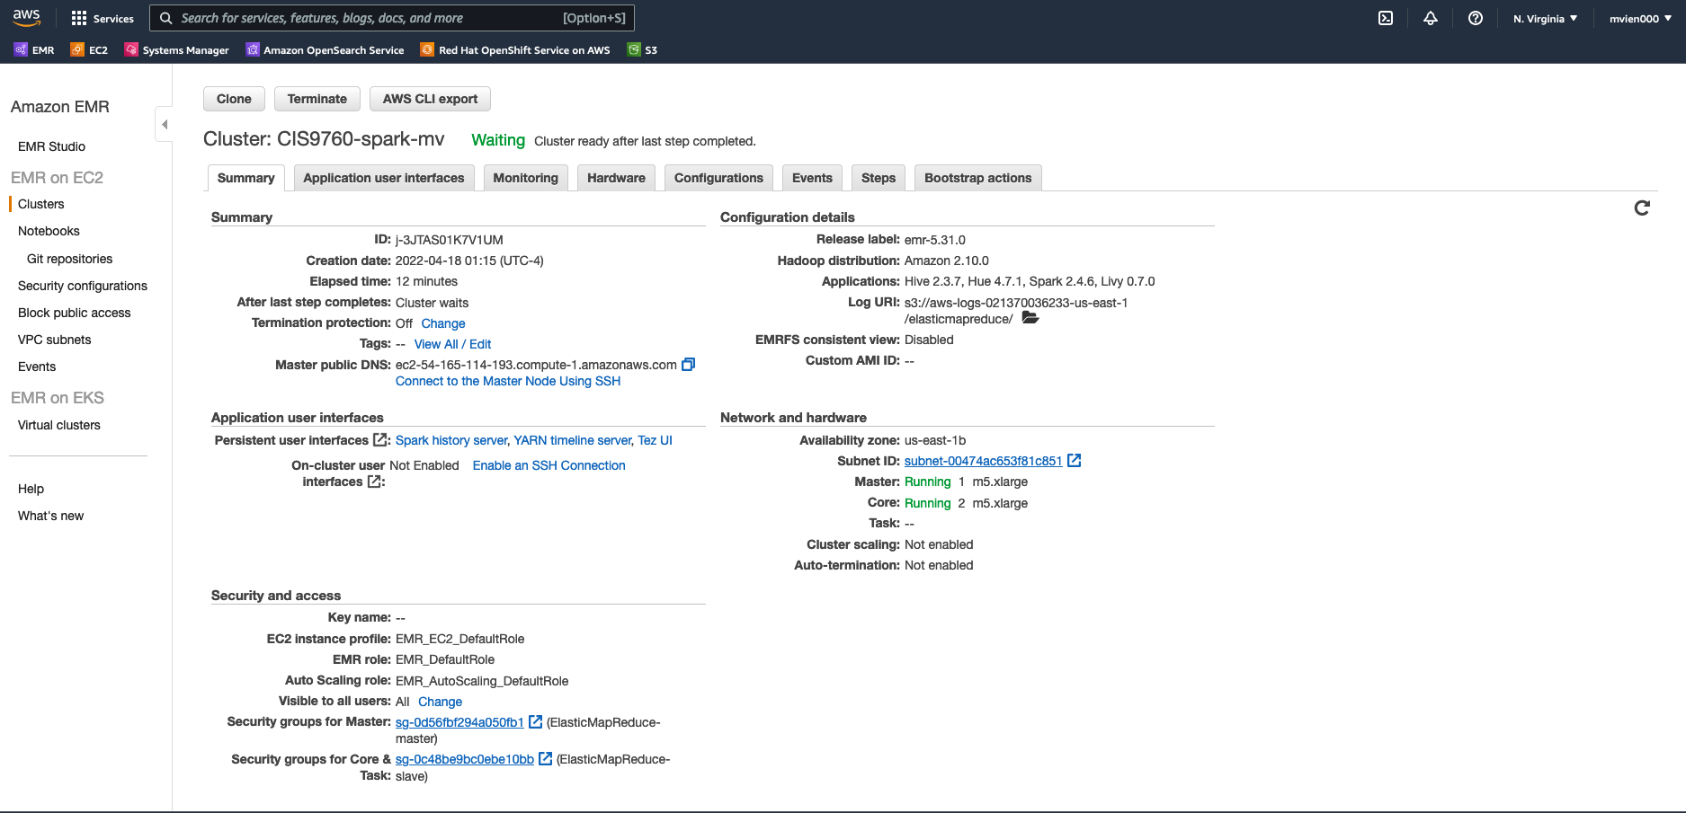The width and height of the screenshot is (1686, 813).
Task: Open the cluster Events tab
Action: click(x=812, y=178)
